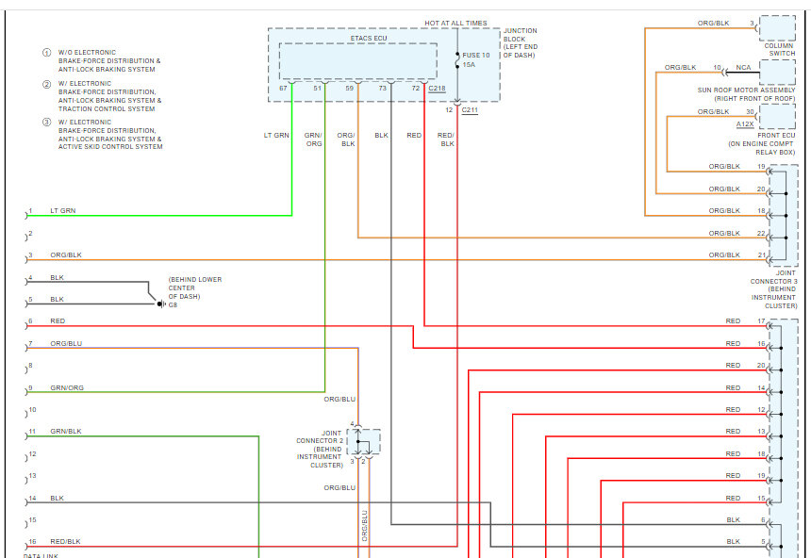Click ETACS ECU pin number 67
The height and width of the screenshot is (558, 811).
(x=283, y=89)
